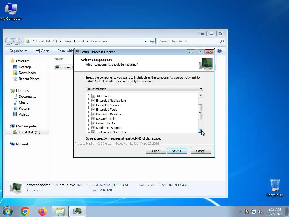Uncheck Sandboxie Support component

pyautogui.click(x=93, y=128)
